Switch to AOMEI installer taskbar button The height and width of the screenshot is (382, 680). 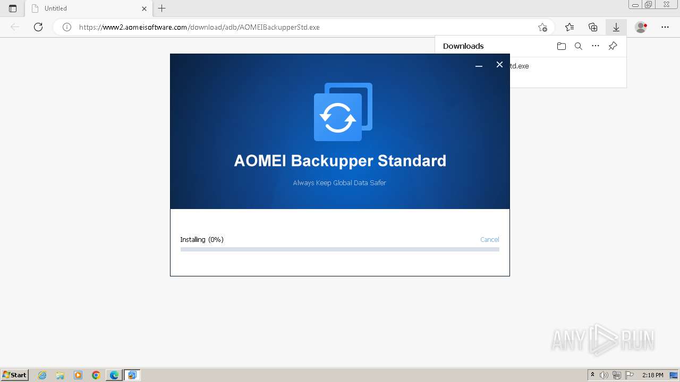pyautogui.click(x=132, y=375)
